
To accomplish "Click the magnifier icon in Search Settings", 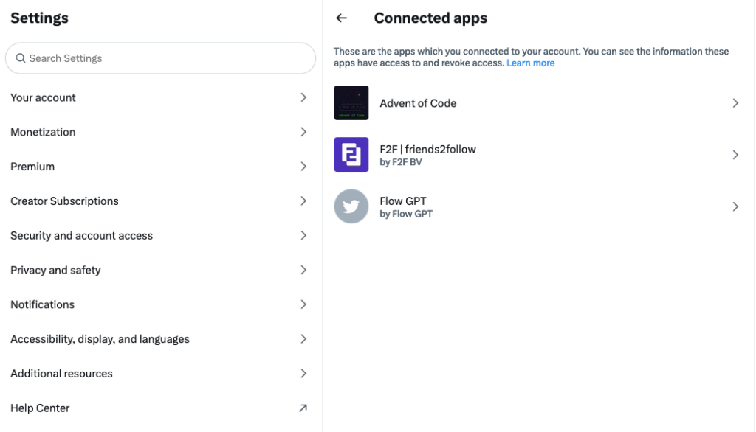I will (21, 58).
